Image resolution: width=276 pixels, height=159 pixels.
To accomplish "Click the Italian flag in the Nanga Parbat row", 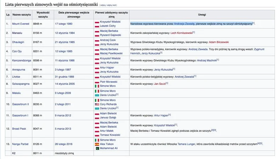I will [x=97, y=140].
